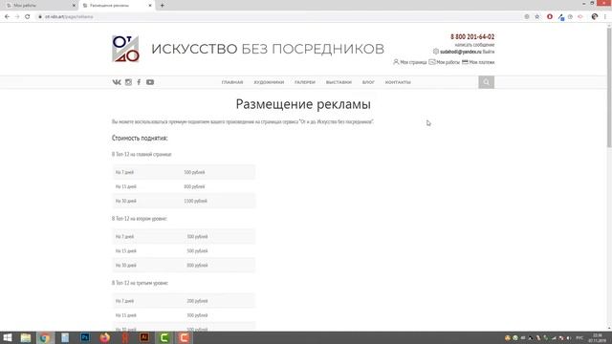
Task: Bookmark page with the star icon
Action: pyautogui.click(x=537, y=17)
